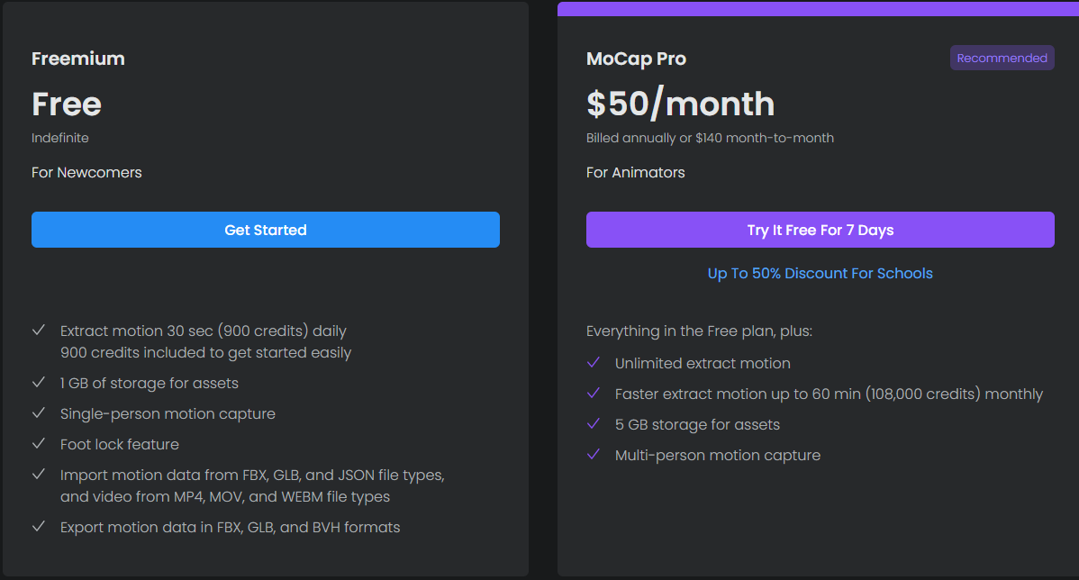Click checkmark beside Import motion data from FBX

pos(40,474)
